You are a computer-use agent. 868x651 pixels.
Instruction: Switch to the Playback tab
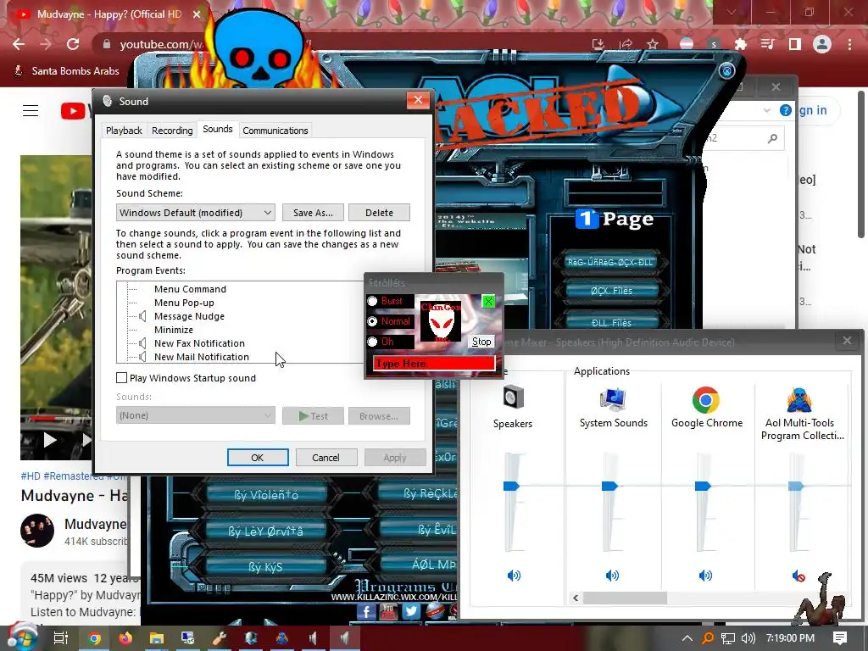(124, 130)
